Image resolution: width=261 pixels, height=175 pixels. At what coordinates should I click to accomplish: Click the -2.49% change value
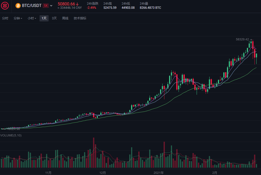click(x=91, y=8)
